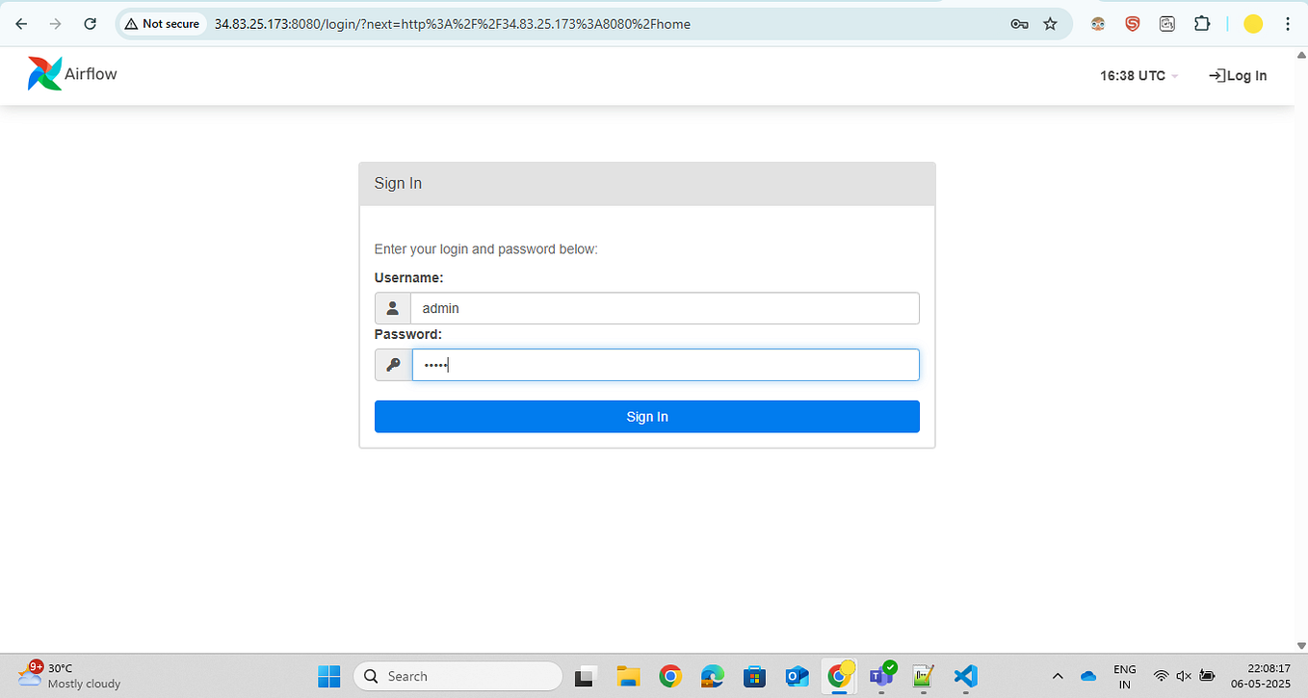
Task: Open the Chrome extensions puzzle icon
Action: click(x=1202, y=23)
